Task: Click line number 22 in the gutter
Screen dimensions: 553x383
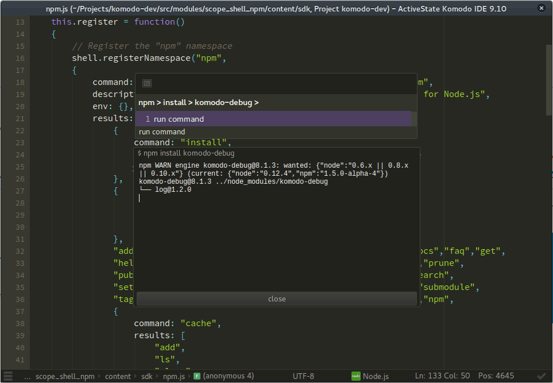Action: pos(20,130)
